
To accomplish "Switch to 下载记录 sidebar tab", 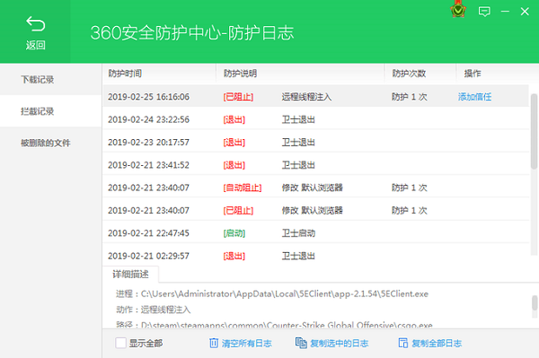I will pos(50,79).
